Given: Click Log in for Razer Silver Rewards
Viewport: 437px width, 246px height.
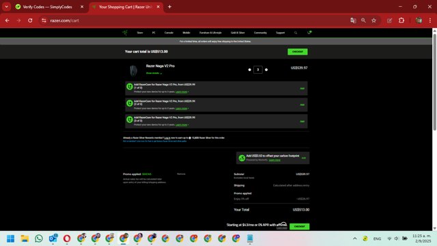Looking at the screenshot, I should coord(167,138).
